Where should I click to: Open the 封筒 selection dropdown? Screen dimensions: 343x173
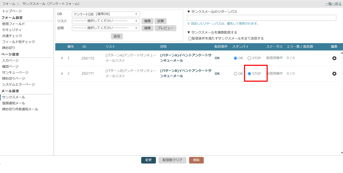106,28
